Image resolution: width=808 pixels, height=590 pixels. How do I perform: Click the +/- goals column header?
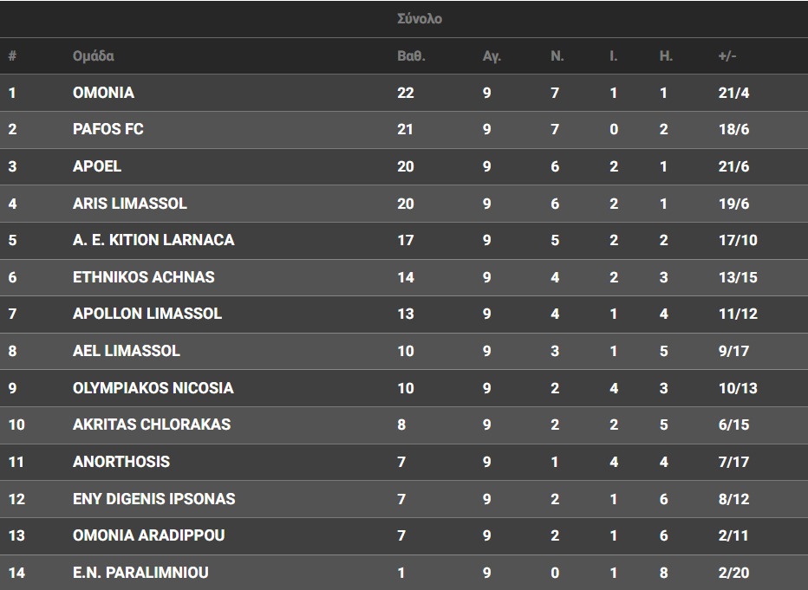click(727, 56)
